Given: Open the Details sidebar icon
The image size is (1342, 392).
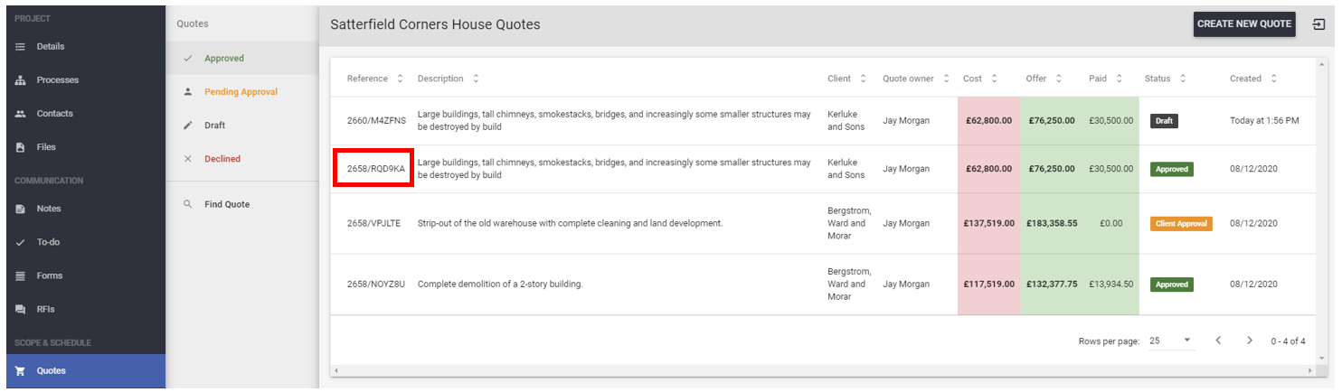Looking at the screenshot, I should (21, 47).
